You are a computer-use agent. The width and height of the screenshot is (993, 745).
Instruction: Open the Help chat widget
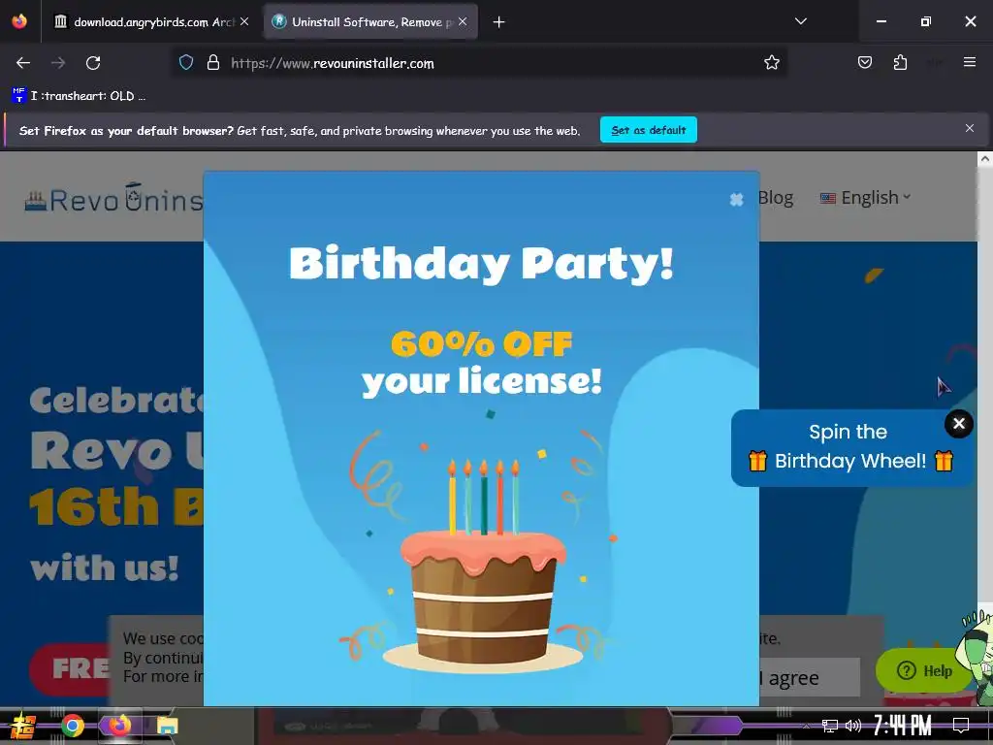pos(924,670)
